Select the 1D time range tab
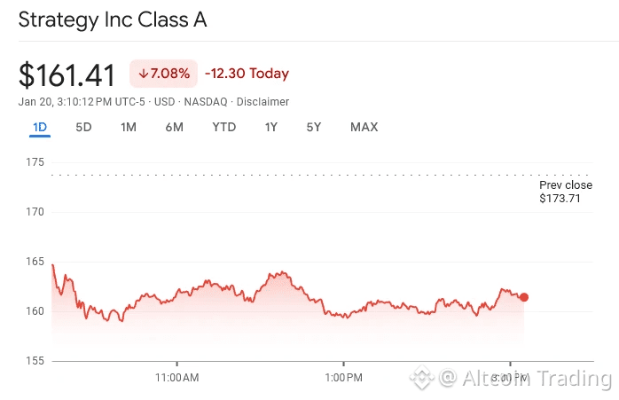This screenshot has height=400, width=619. 39,127
